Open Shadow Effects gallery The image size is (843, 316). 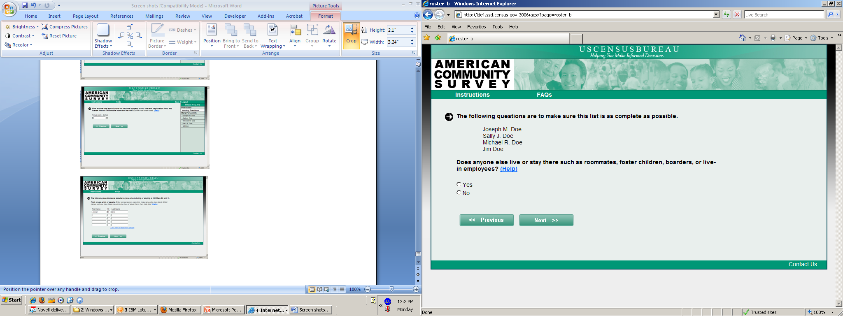(x=103, y=35)
